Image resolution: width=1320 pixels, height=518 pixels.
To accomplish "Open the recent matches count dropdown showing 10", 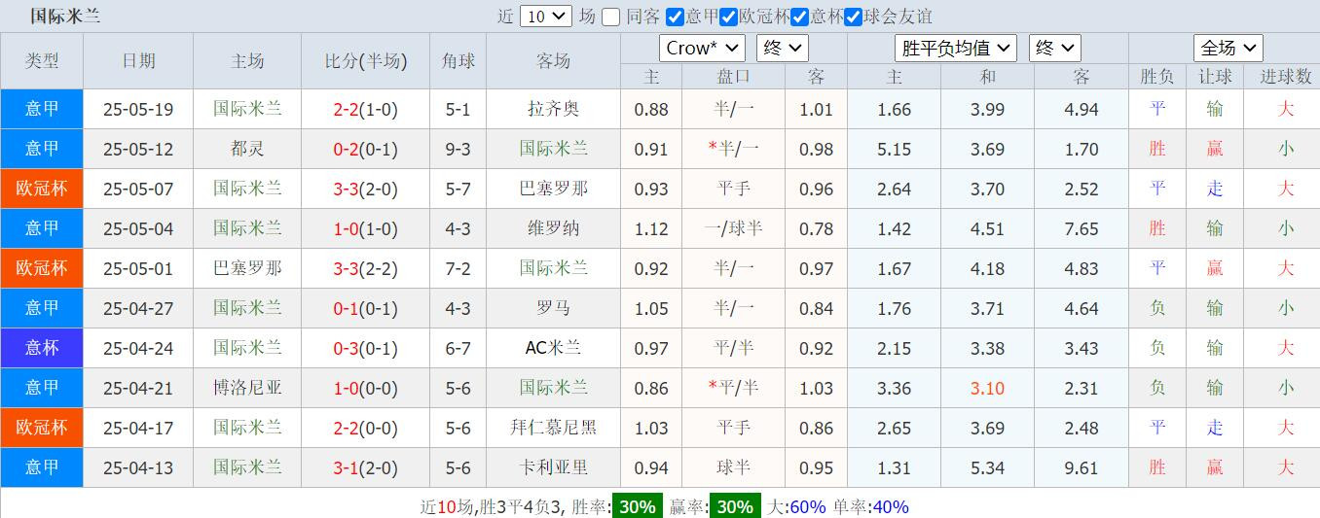I will click(546, 17).
